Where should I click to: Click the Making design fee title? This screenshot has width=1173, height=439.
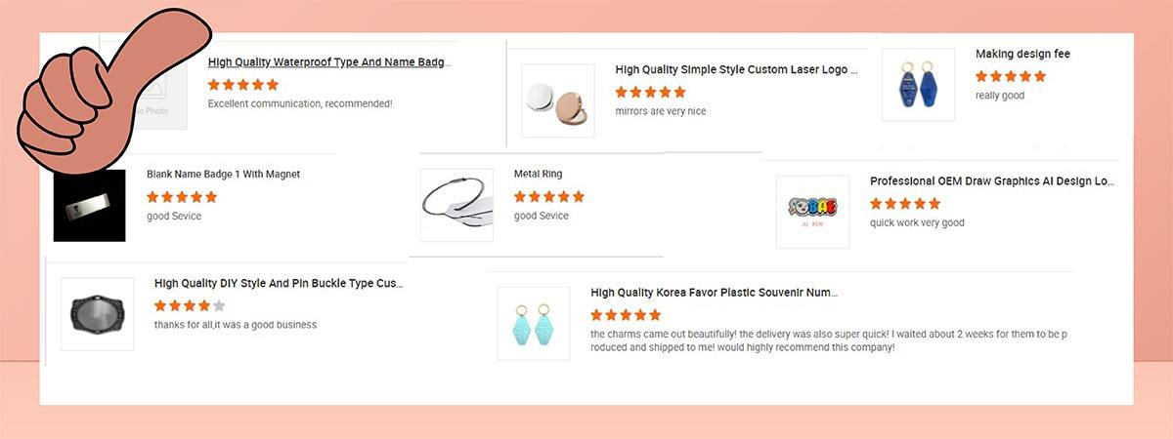(1022, 55)
